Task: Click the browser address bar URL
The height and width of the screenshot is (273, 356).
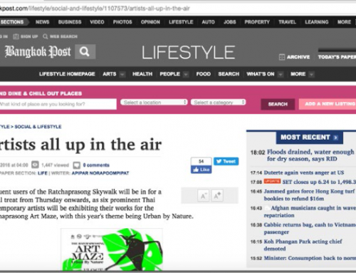Action: [x=95, y=9]
